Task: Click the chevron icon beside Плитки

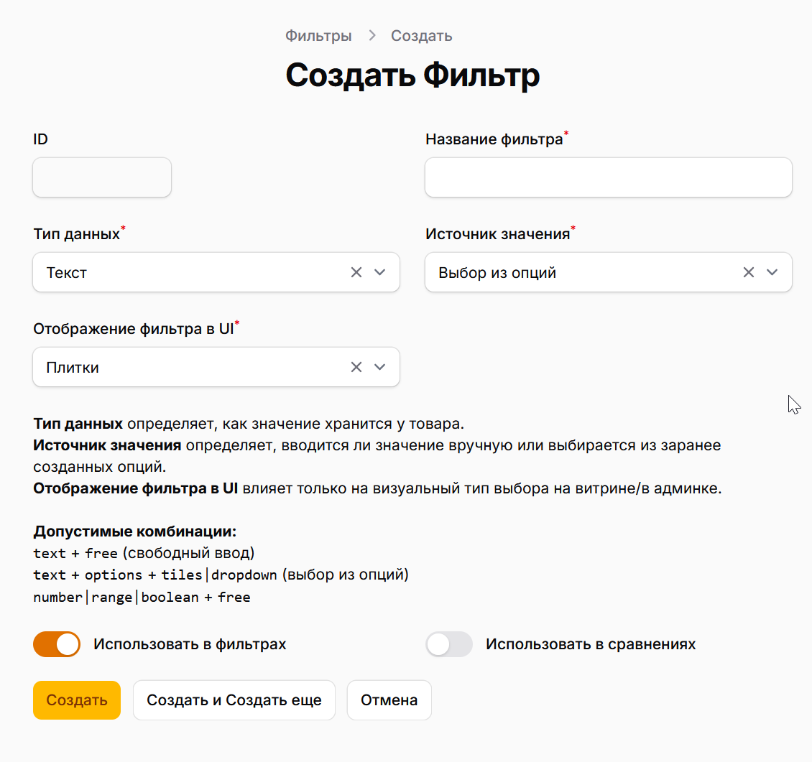Action: 380,366
